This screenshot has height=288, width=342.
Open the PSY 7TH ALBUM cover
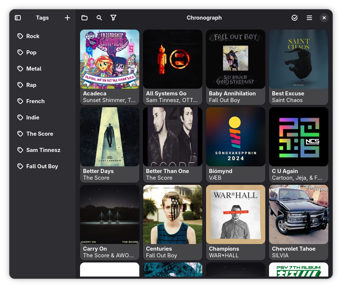(299, 270)
